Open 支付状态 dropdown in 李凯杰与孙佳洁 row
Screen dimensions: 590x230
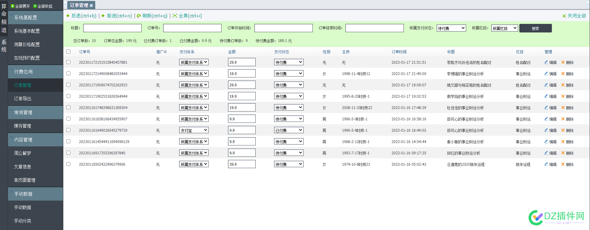(289, 62)
